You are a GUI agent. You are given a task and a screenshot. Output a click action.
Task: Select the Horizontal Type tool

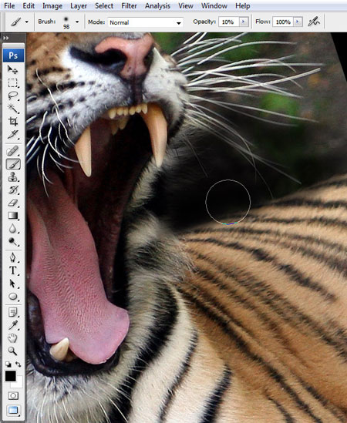pos(12,270)
